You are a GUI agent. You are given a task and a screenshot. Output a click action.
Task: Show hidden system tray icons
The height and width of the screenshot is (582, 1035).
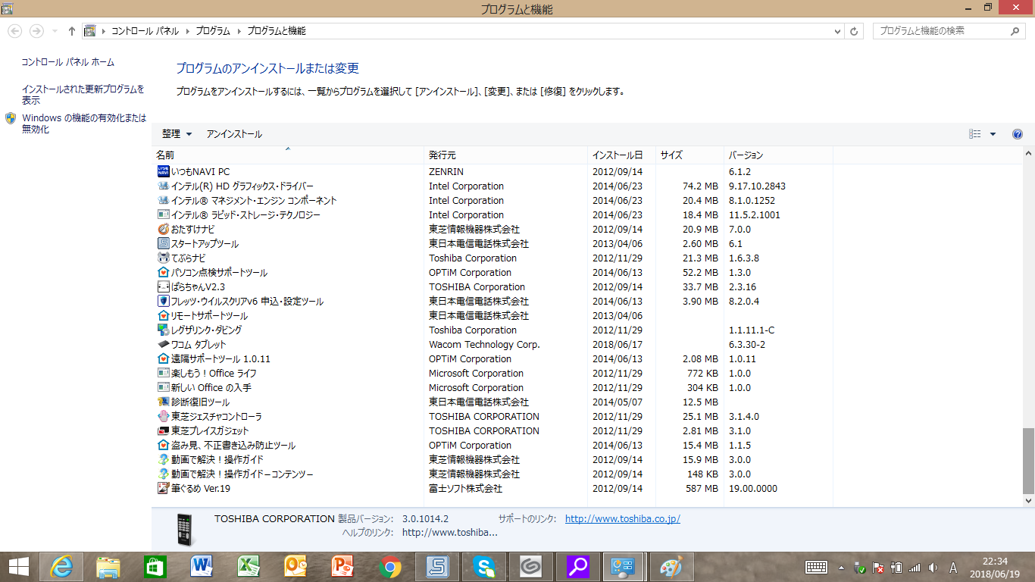click(841, 567)
